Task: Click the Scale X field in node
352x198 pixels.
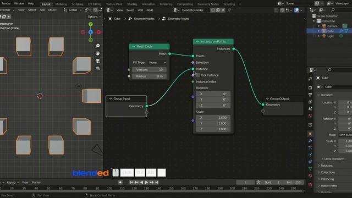Action: coord(213,118)
